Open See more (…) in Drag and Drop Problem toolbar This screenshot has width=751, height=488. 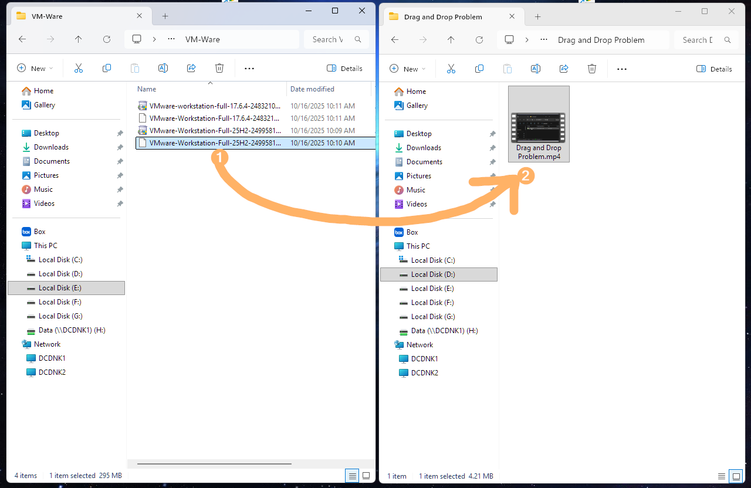tap(622, 69)
